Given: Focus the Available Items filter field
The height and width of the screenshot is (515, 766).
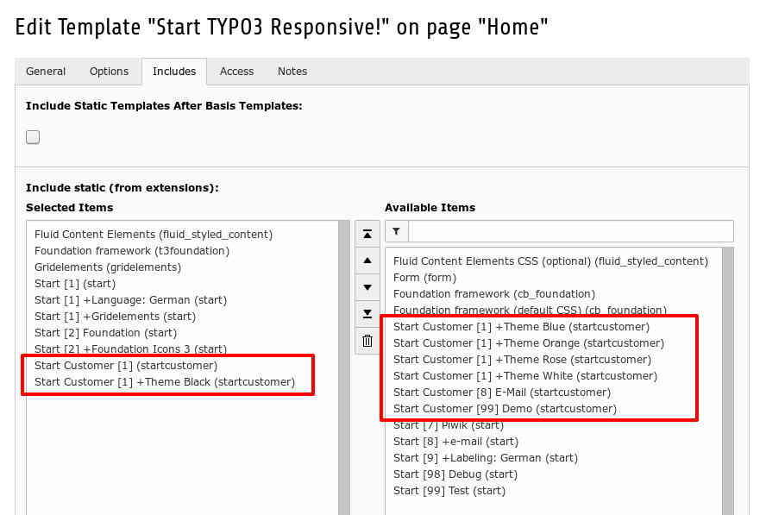Looking at the screenshot, I should 570,231.
